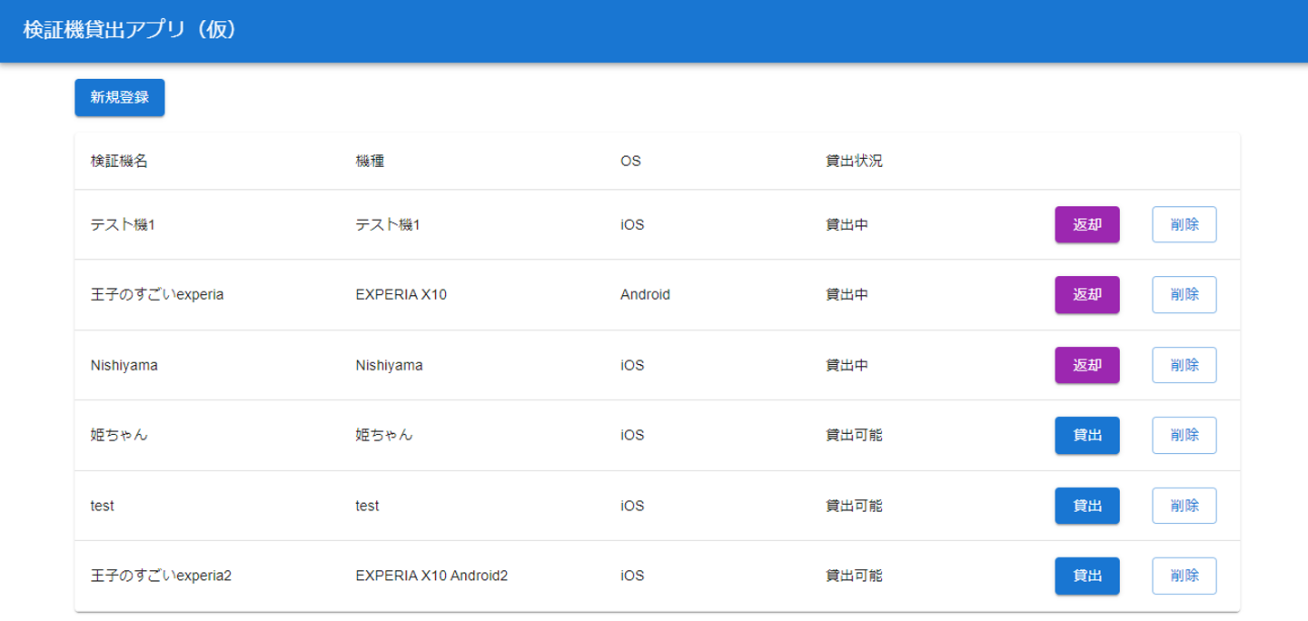Click iOS cell in テスト機1 row
The image size is (1308, 621).
pos(632,224)
